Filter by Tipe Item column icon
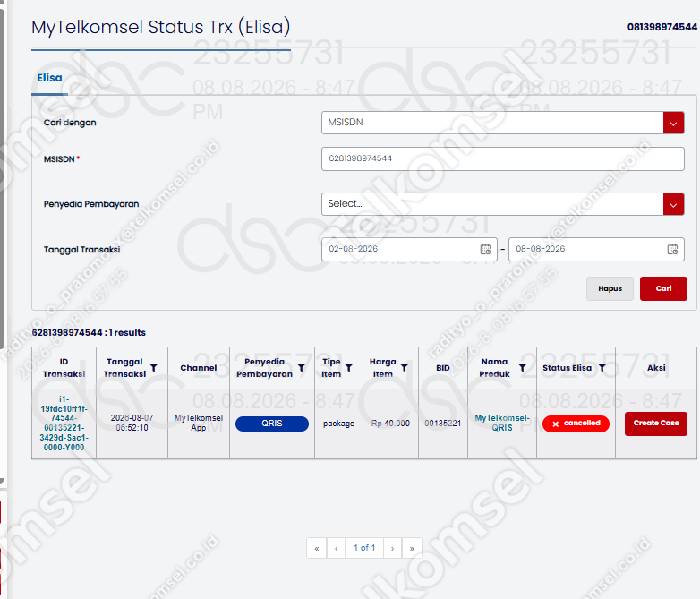 (x=349, y=368)
